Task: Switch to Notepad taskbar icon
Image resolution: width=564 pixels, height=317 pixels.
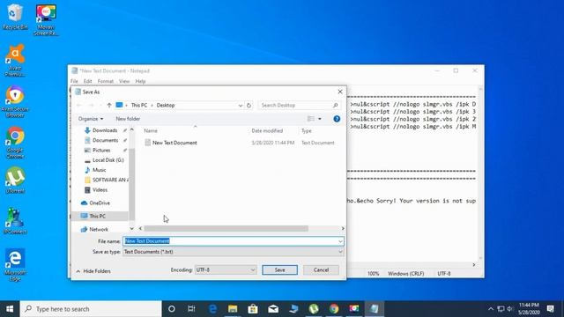Action: point(374,309)
